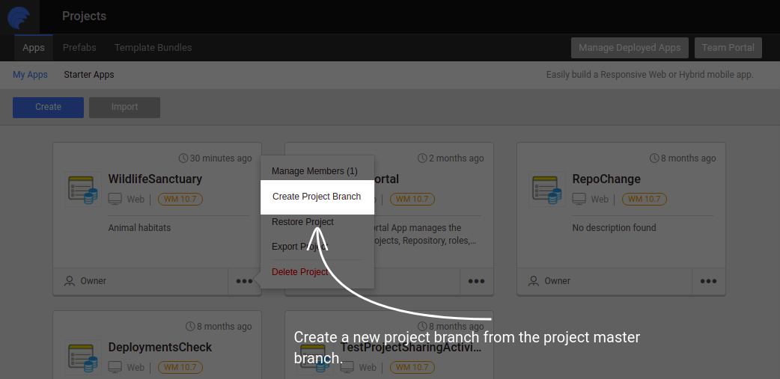Switch to the Prefabs tab
Image resolution: width=780 pixels, height=379 pixels.
[79, 48]
